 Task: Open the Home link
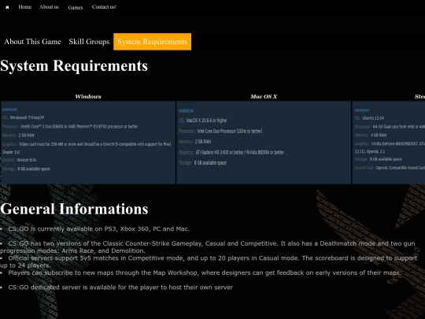tap(25, 7)
